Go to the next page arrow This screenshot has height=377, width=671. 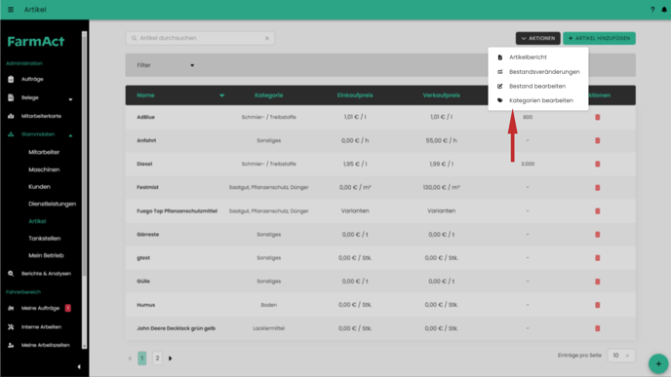171,358
